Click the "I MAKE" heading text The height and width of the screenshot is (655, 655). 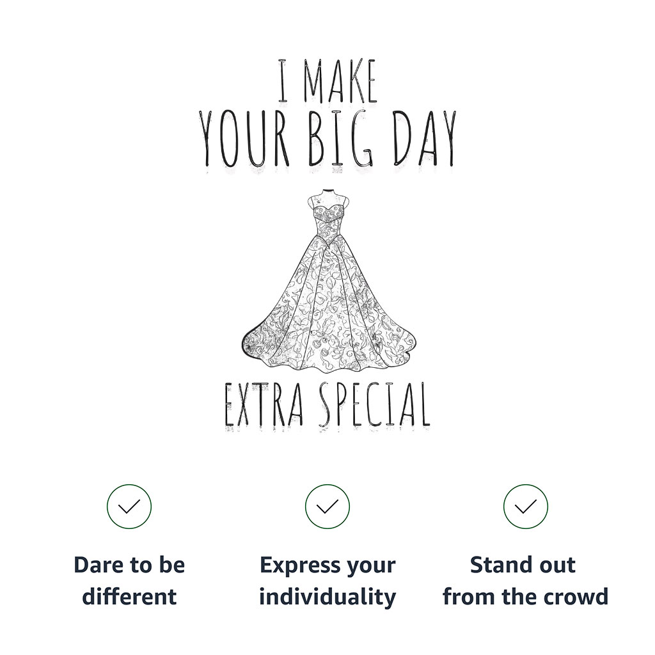pos(327,81)
